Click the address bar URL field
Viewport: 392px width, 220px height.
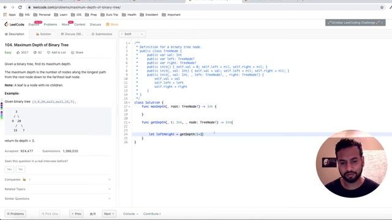tap(200, 7)
